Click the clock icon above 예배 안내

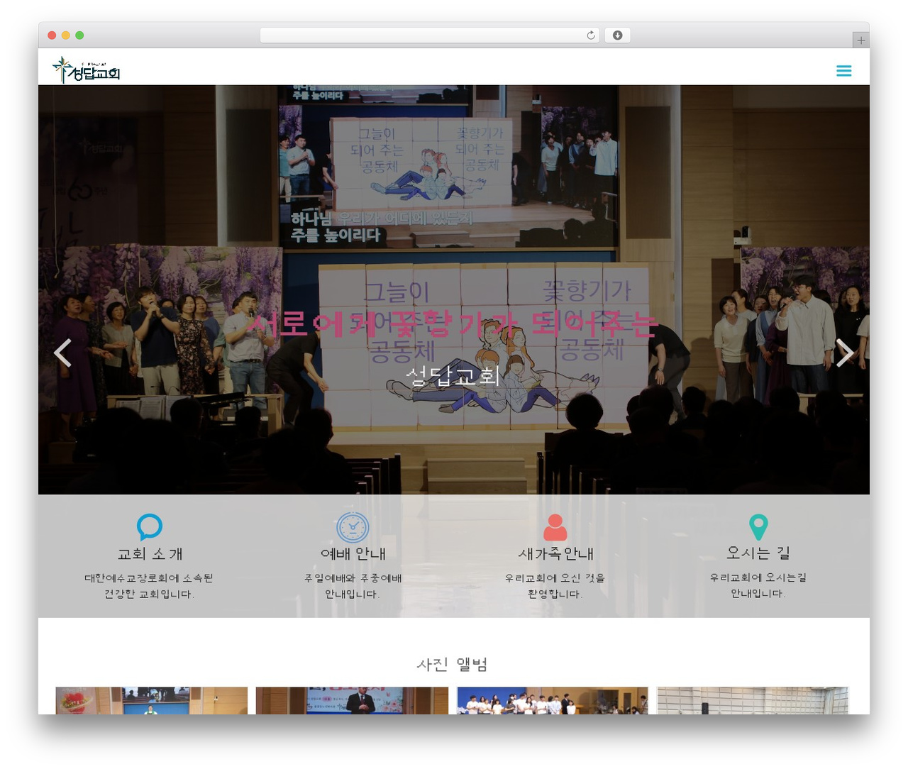[x=353, y=527]
